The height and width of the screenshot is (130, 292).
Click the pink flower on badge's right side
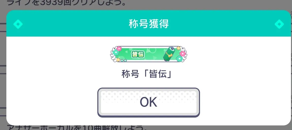tap(182, 54)
